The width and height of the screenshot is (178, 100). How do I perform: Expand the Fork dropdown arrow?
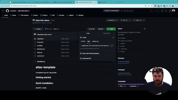tap(130, 20)
